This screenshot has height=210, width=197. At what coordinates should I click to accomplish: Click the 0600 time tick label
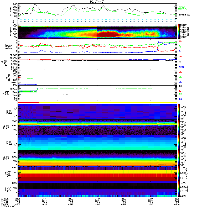point(177,204)
